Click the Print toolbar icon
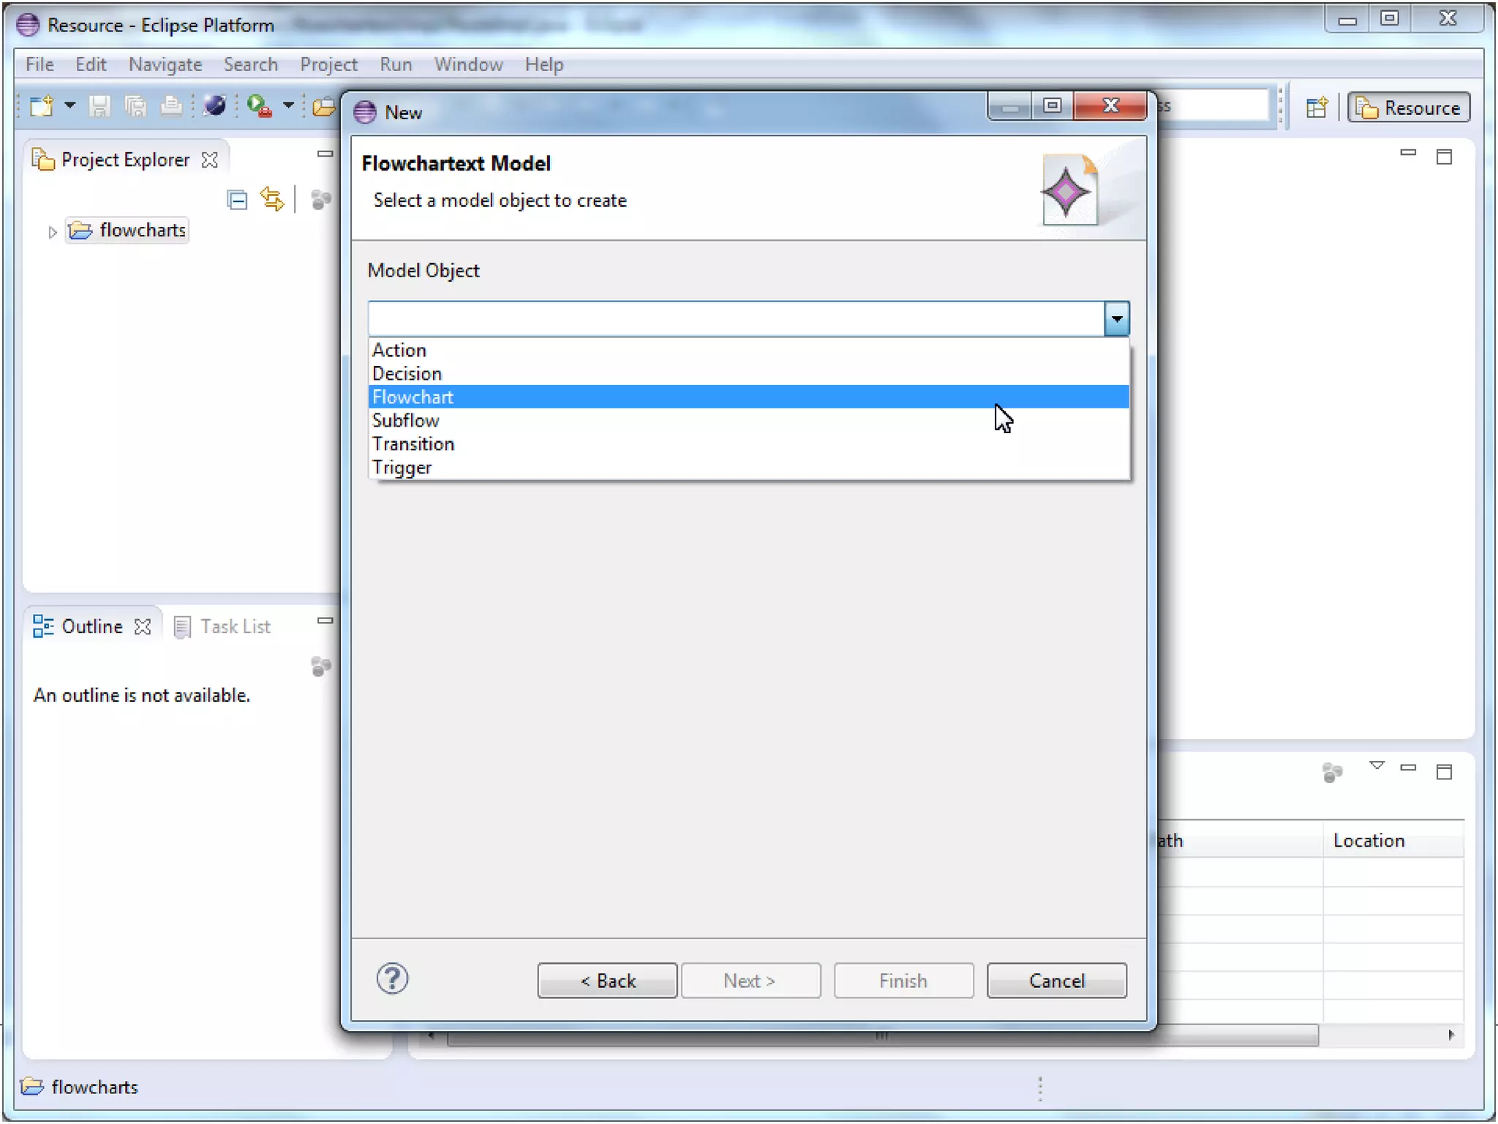The width and height of the screenshot is (1498, 1124). click(x=171, y=107)
